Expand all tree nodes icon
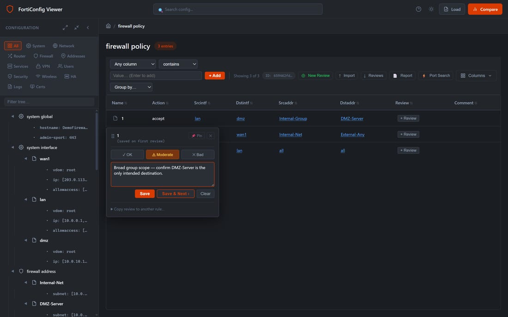Screen dimensions: 508x317 (65, 28)
